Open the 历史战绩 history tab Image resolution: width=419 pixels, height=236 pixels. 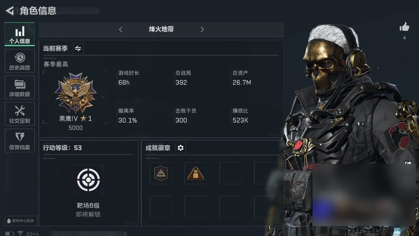coord(20,61)
